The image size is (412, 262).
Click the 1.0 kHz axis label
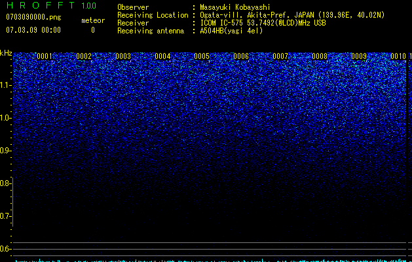pyautogui.click(x=5, y=118)
